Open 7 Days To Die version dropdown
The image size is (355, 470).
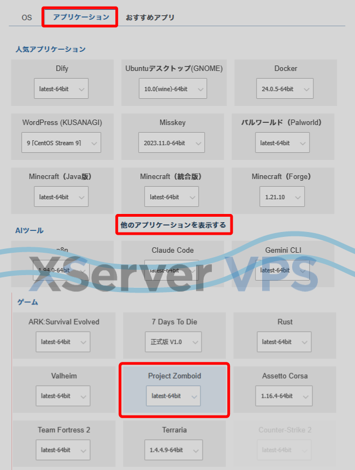pyautogui.click(x=173, y=342)
